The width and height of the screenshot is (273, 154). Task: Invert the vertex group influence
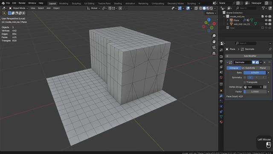(x=265, y=87)
